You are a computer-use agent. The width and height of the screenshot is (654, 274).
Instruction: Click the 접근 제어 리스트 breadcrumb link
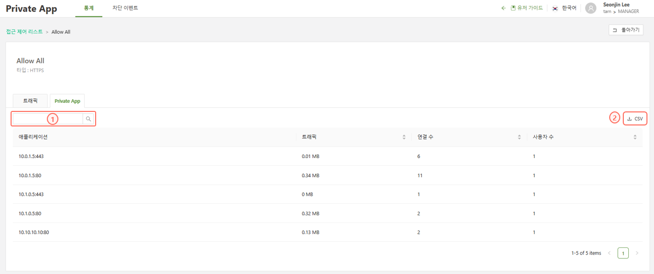(x=24, y=32)
